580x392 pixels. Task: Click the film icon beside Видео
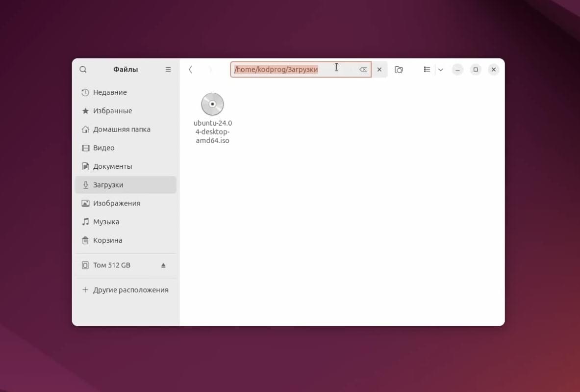tap(85, 148)
